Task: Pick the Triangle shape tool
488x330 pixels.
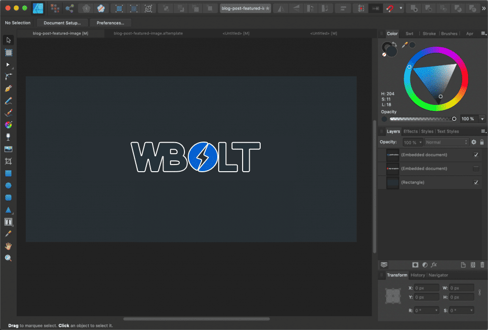Action: [8, 210]
